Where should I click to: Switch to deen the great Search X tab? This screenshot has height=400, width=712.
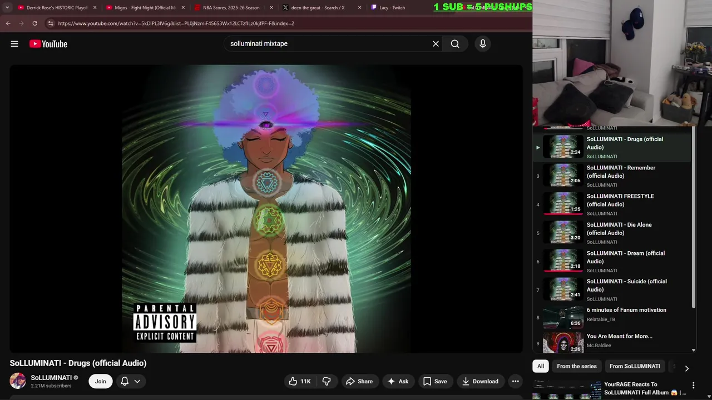322,8
